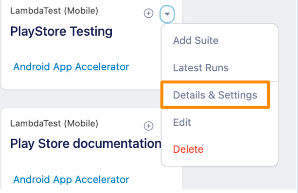Click LambdaTest (Mobile) label above Play Store documentation
This screenshot has width=298, height=193.
[54, 123]
